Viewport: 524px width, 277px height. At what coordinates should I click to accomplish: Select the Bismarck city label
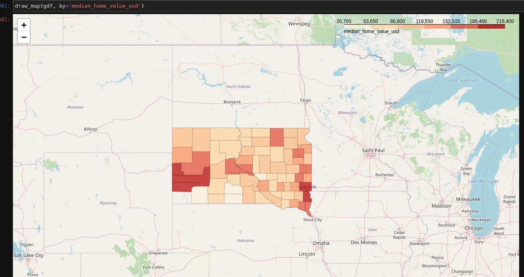pyautogui.click(x=232, y=102)
